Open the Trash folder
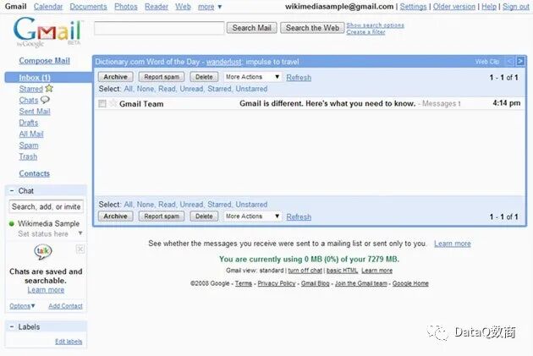This screenshot has height=356, width=533. pos(28,156)
